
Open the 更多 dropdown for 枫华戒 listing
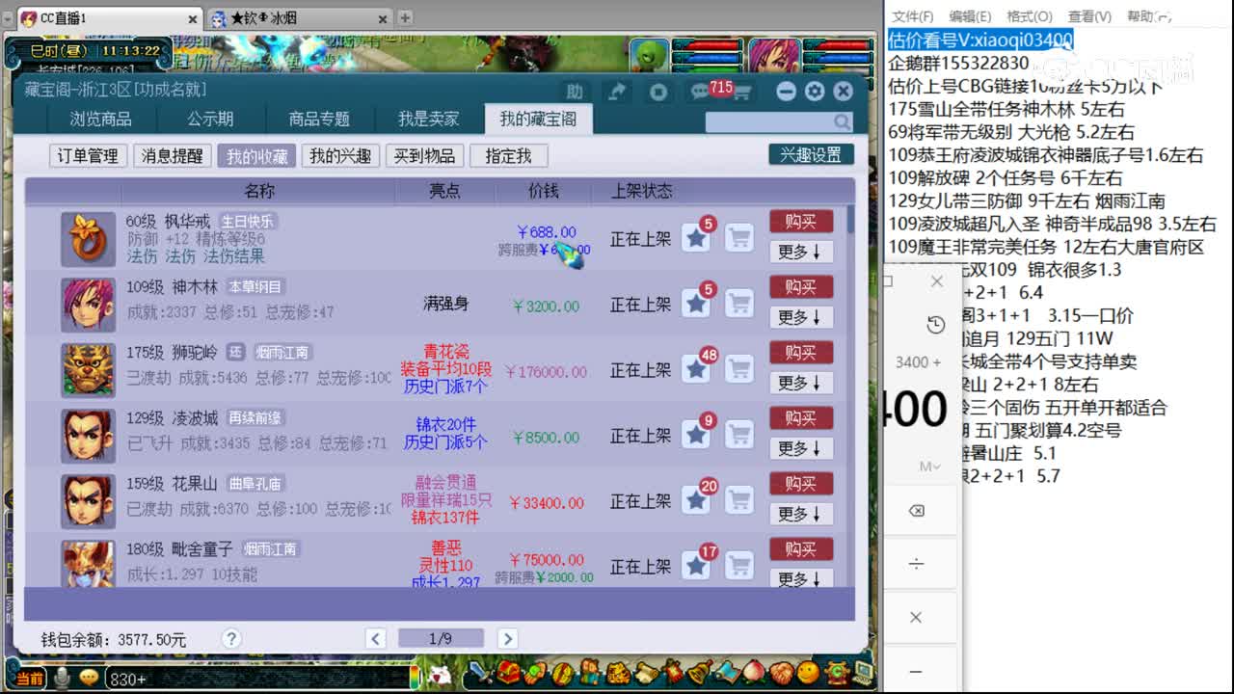point(800,251)
